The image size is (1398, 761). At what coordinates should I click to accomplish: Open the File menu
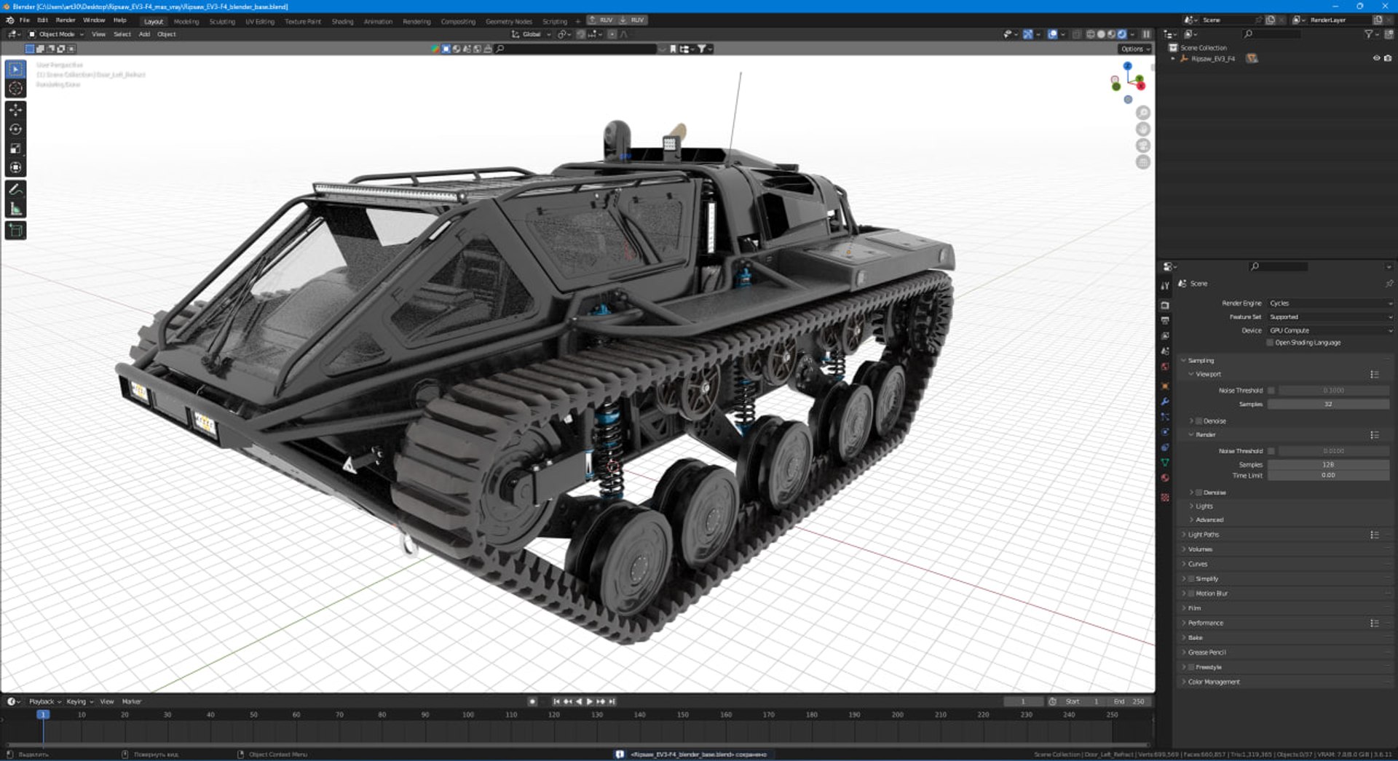coord(24,20)
